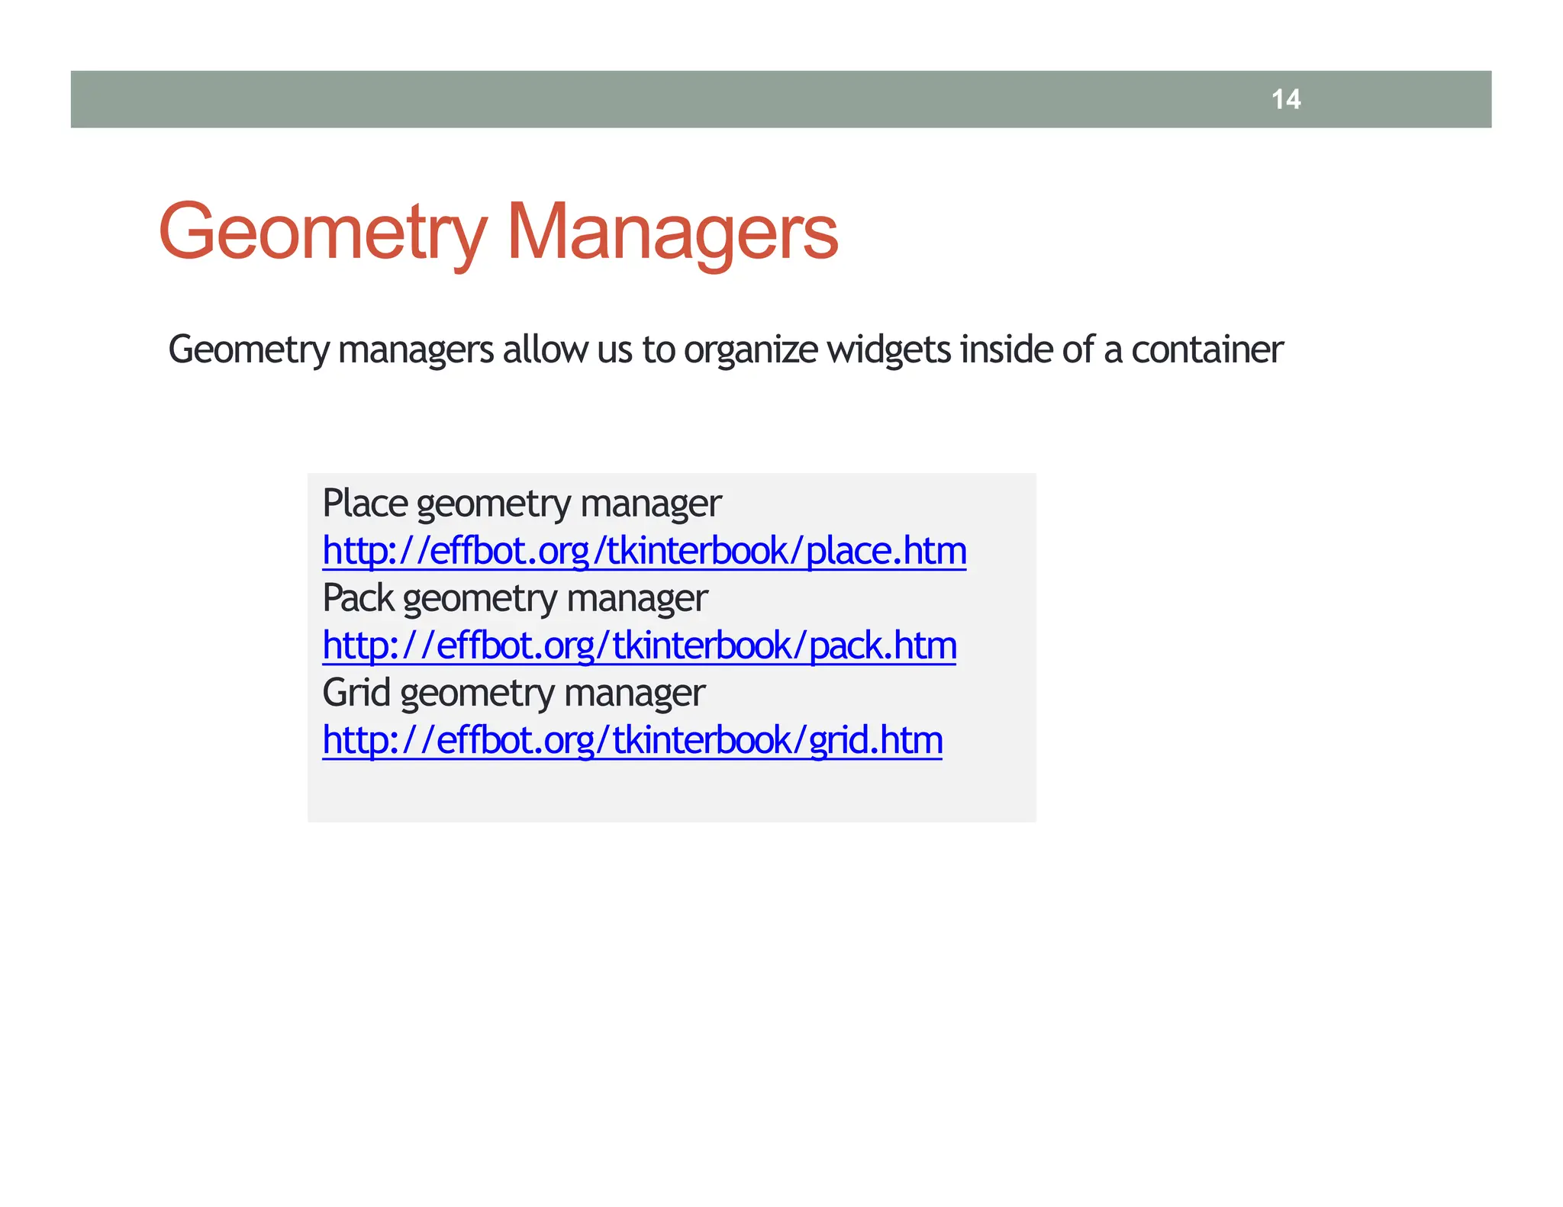Click the 'Pack geometry manager' text

point(515,599)
